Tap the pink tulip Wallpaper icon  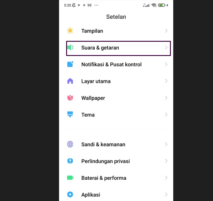[x=70, y=98]
